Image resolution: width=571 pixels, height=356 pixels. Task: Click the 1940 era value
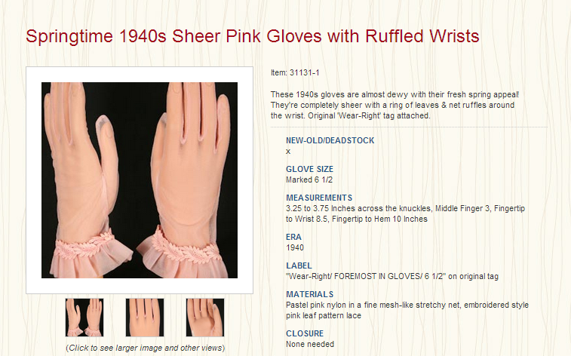coord(295,248)
